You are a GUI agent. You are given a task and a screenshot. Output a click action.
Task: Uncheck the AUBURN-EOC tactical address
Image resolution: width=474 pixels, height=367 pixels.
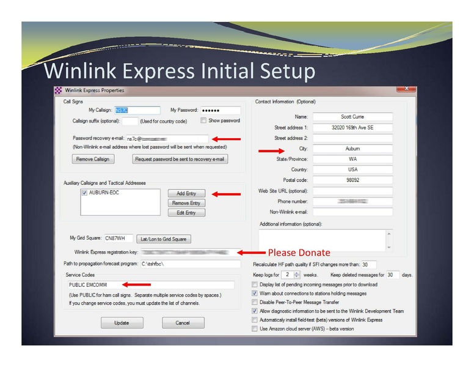tap(84, 193)
